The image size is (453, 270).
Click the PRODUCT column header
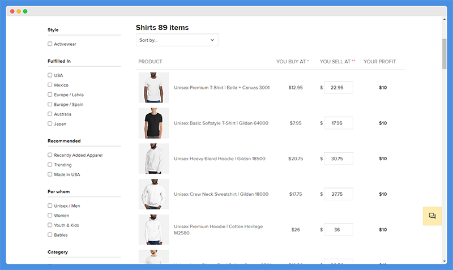(x=150, y=62)
